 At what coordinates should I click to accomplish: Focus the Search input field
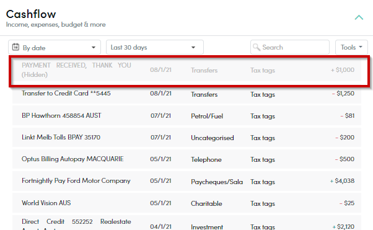click(x=290, y=47)
